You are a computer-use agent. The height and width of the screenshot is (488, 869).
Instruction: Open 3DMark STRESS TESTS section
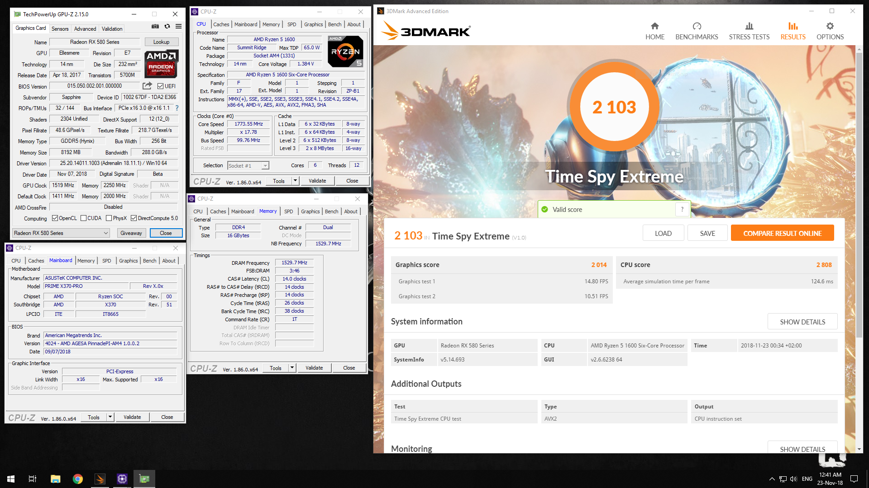749,31
